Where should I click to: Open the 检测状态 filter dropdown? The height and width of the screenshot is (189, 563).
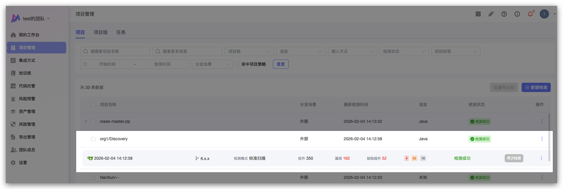pos(404,51)
